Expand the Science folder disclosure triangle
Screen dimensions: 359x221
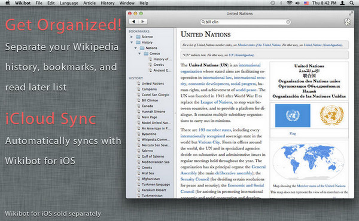coord(132,36)
